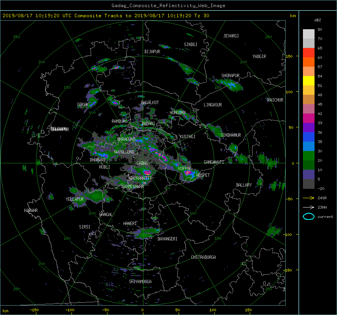Click the DHARWAD city label
Viewport: 337px width, 315px height.
98,160
